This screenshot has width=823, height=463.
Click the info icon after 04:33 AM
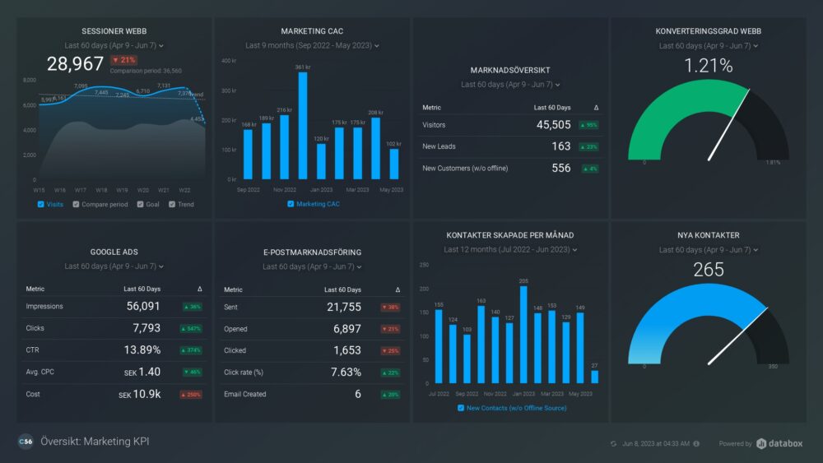point(696,444)
